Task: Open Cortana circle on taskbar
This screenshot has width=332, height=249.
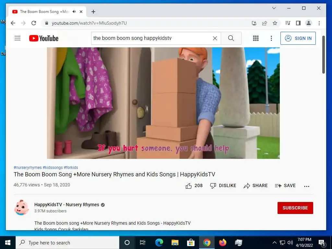Action: tap(127, 243)
